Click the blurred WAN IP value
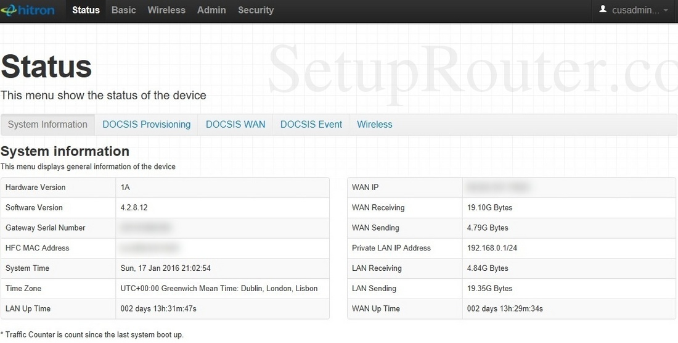 (x=499, y=188)
